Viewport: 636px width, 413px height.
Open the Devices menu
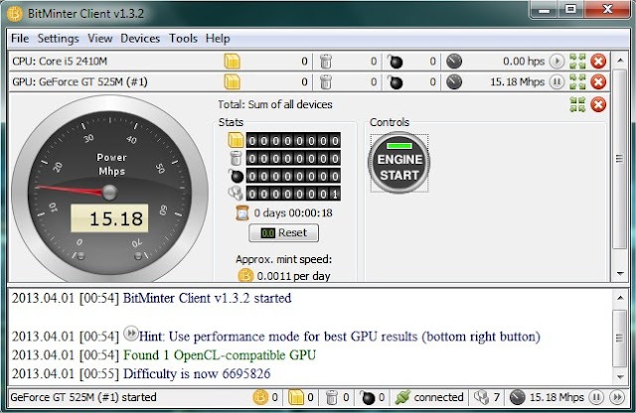click(140, 39)
